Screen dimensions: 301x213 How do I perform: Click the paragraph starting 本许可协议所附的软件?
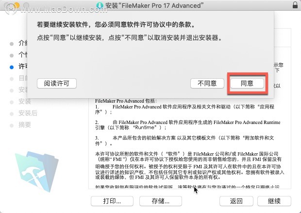189,165
